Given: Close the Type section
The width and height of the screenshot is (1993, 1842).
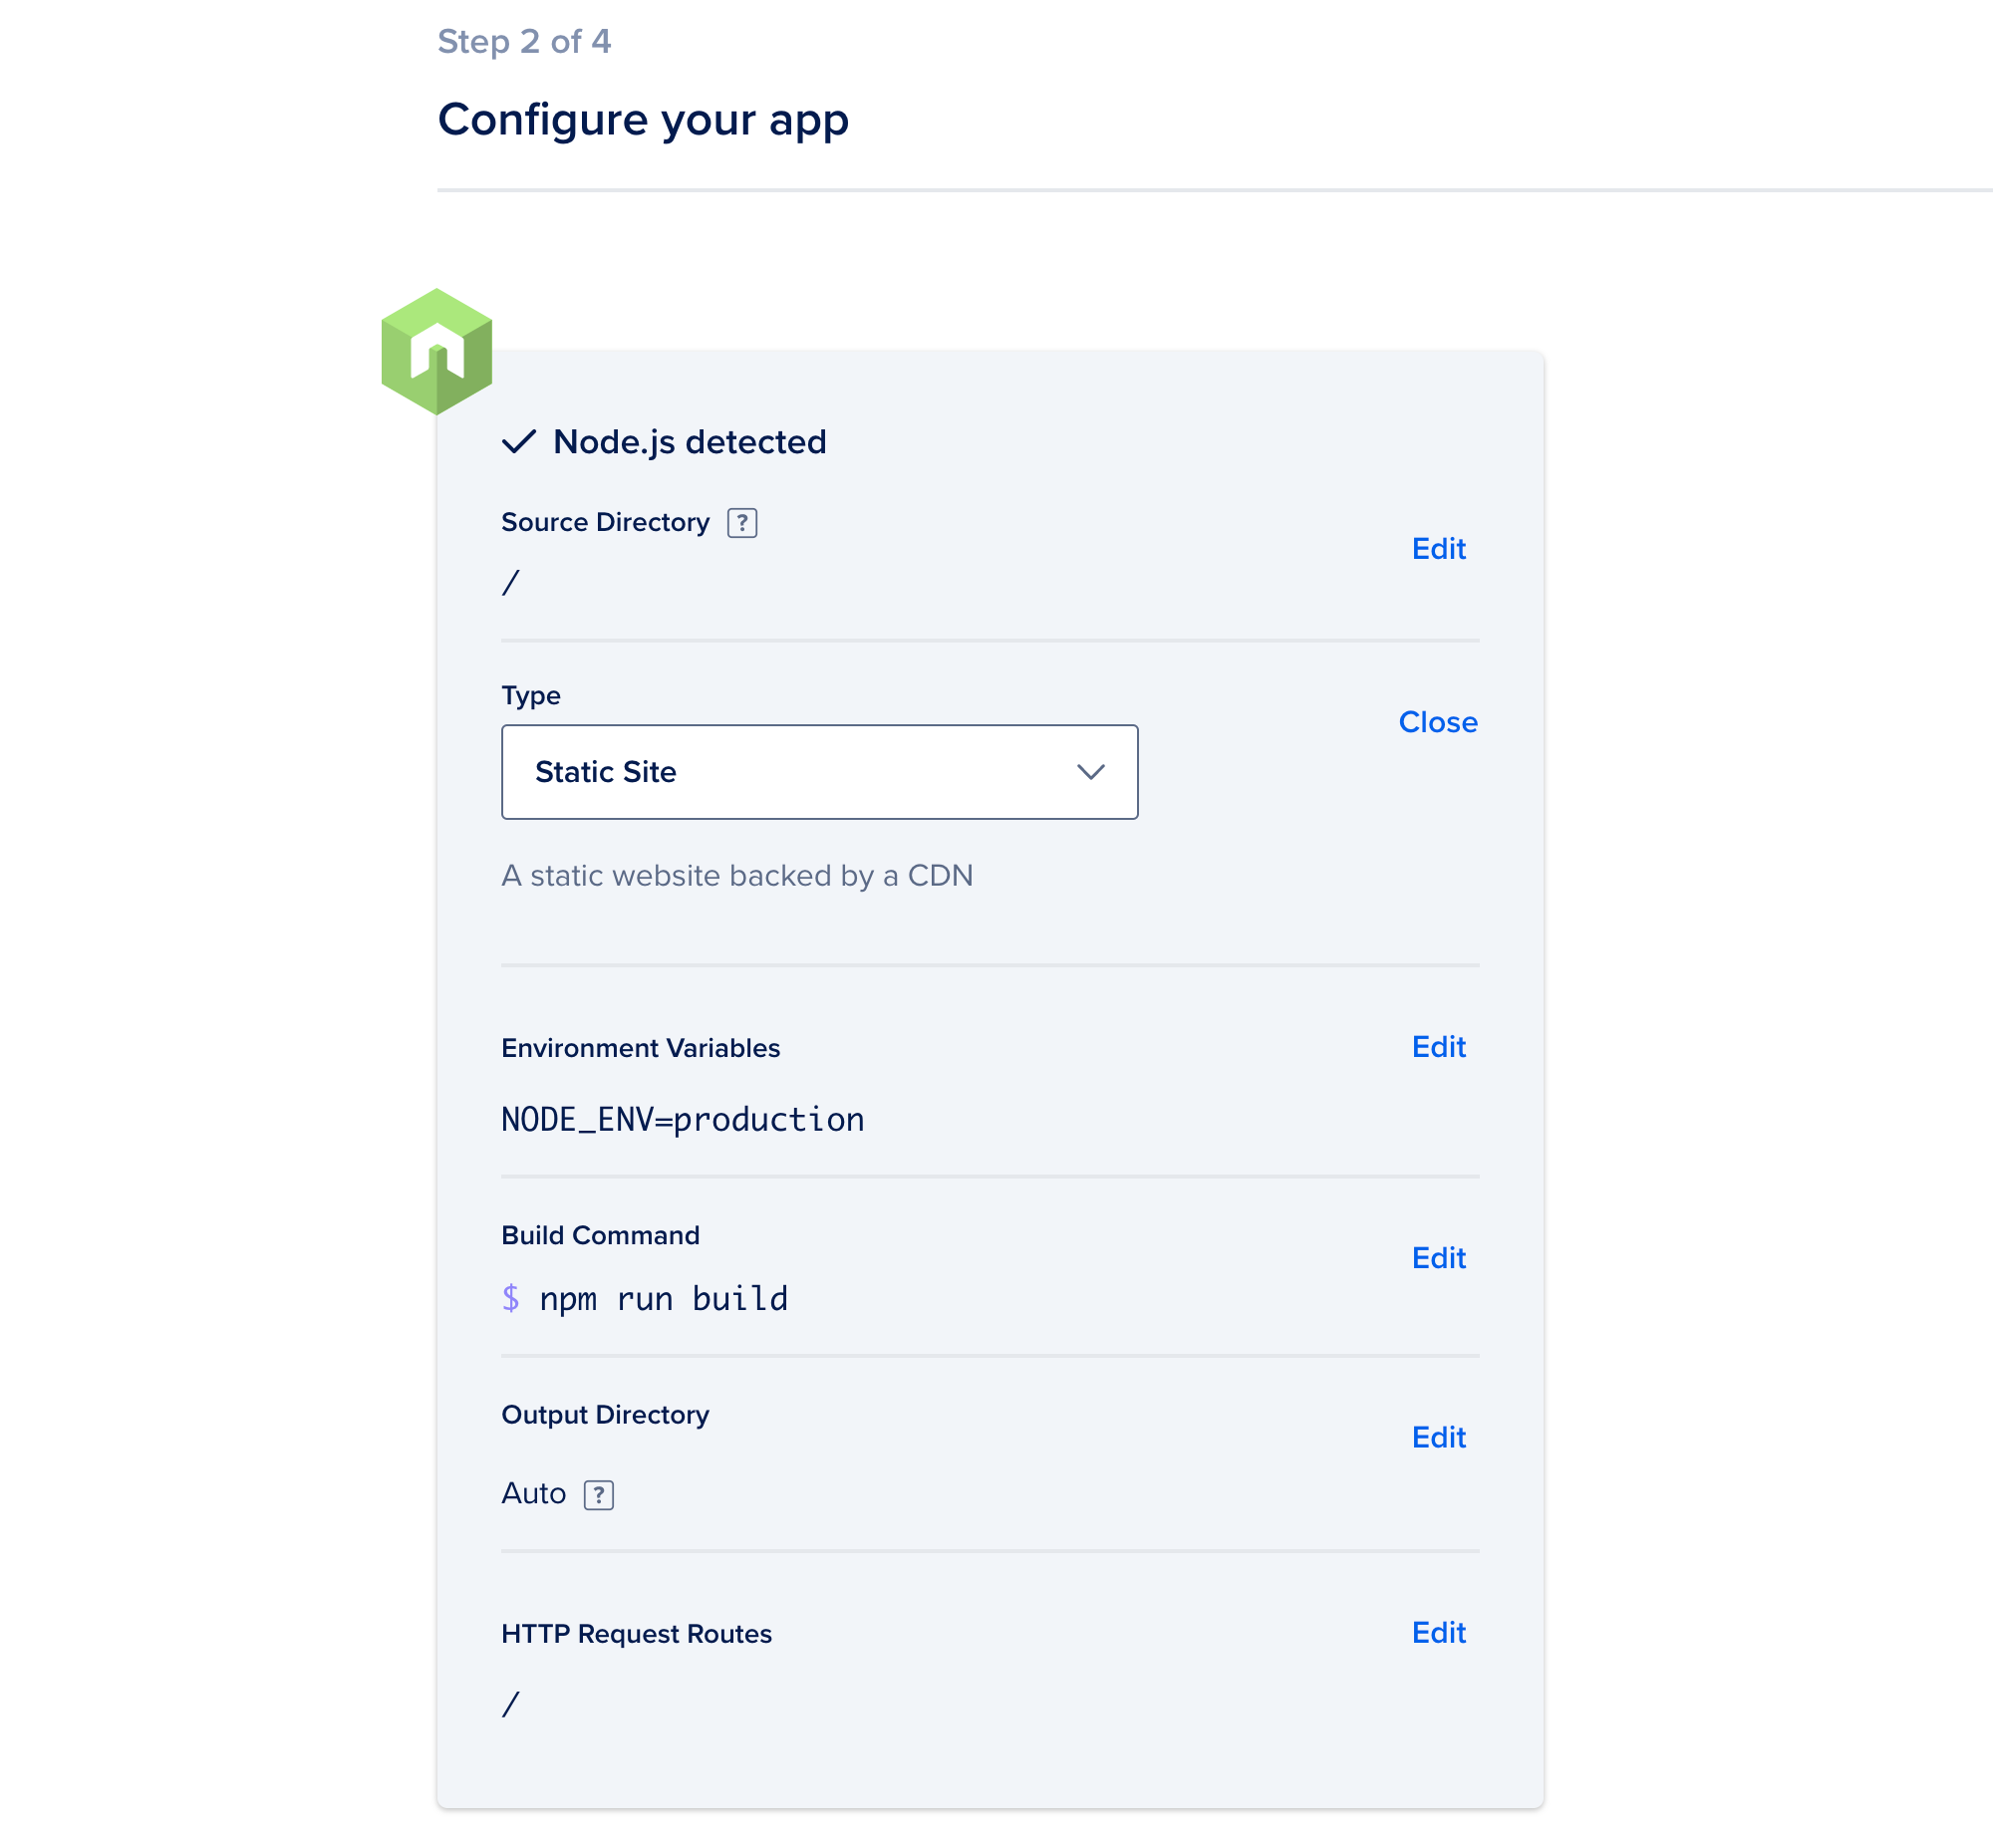Looking at the screenshot, I should [x=1438, y=721].
